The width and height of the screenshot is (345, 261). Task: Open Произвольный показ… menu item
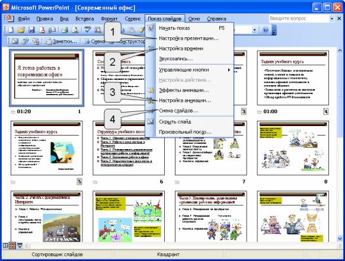pyautogui.click(x=190, y=132)
